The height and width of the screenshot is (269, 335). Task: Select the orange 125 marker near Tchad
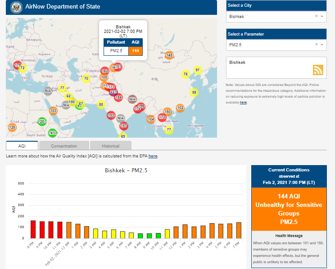[x=12, y=128]
